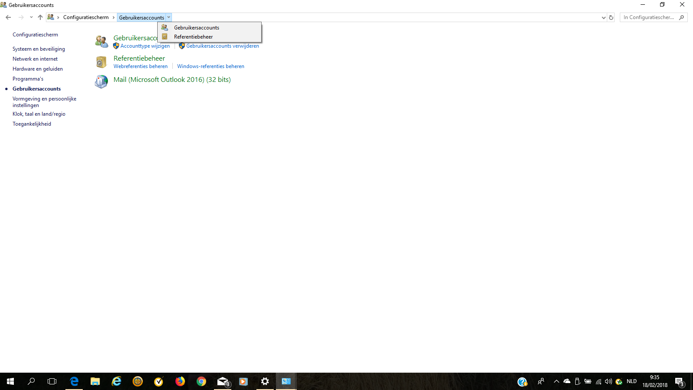The height and width of the screenshot is (390, 693).
Task: Expand the chevron before Configuratiescherm breadcrumb
Action: (x=58, y=17)
